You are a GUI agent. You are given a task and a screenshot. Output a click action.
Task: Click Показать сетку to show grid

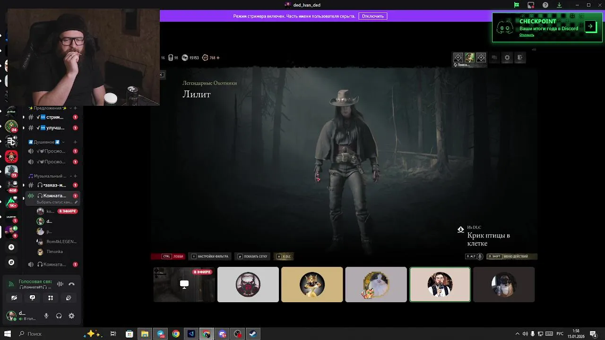pos(253,256)
